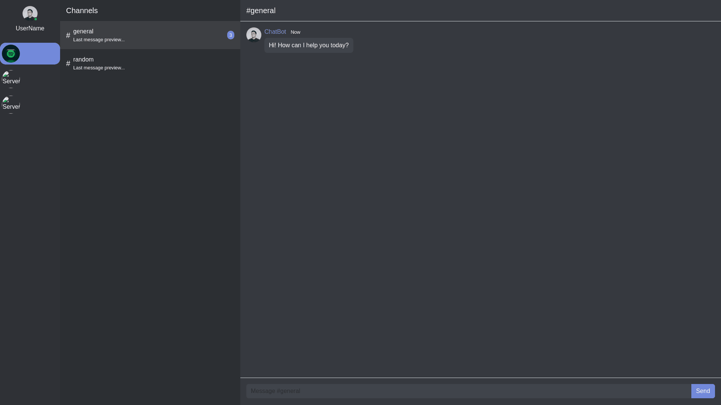Viewport: 721px width, 405px height.
Task: Click the Now timestamp on ChatBot message
Action: click(x=296, y=32)
